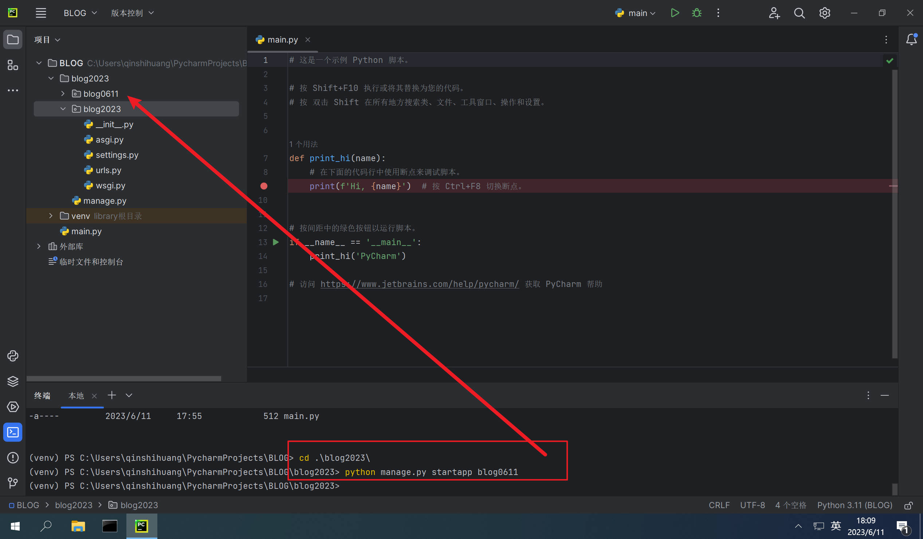
Task: Open the layers services tool window
Action: pyautogui.click(x=13, y=381)
